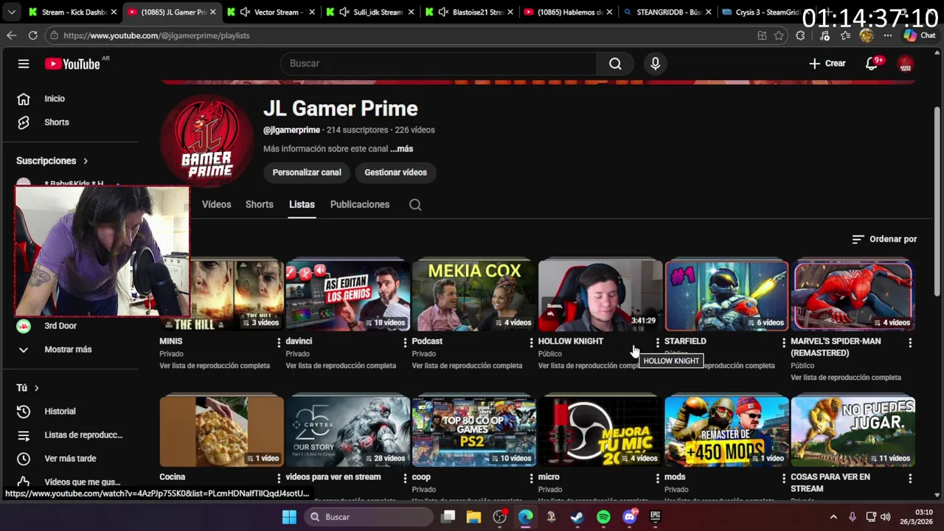This screenshot has width=944, height=531.
Task: Open the STARFIELD playlist thumbnail
Action: [726, 296]
